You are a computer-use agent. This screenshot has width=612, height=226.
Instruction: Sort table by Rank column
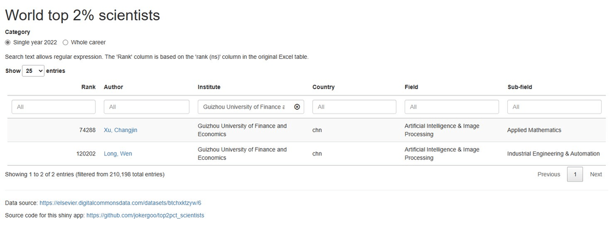pos(88,87)
